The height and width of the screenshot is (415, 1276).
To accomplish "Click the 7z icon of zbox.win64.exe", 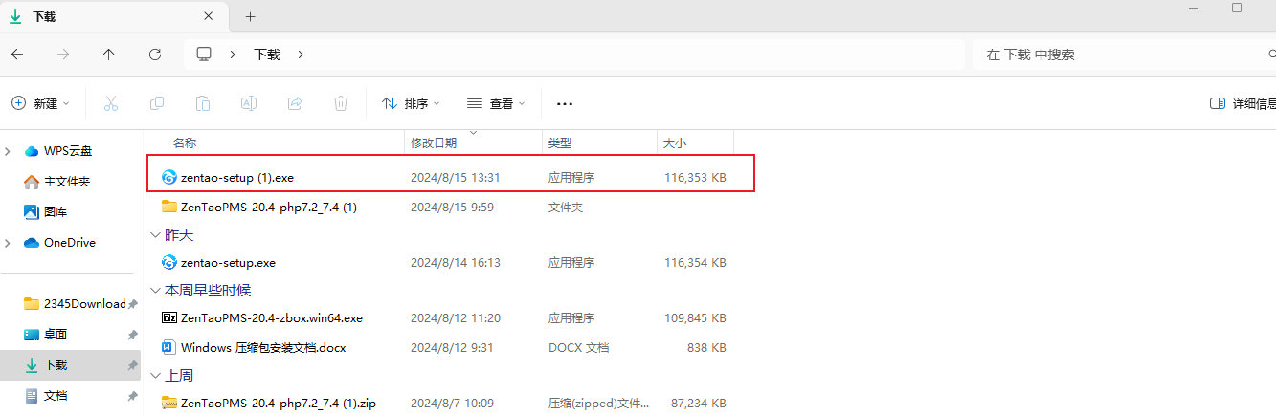I will 169,318.
